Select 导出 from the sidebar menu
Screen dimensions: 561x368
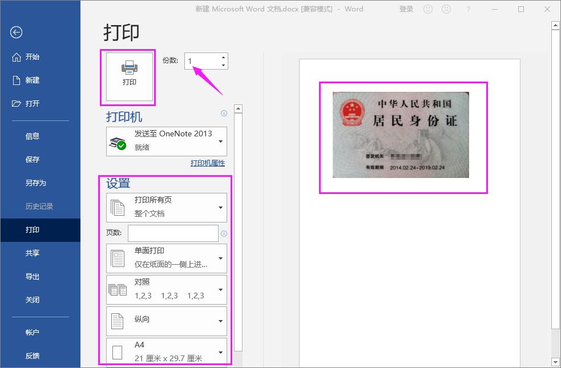[x=32, y=276]
